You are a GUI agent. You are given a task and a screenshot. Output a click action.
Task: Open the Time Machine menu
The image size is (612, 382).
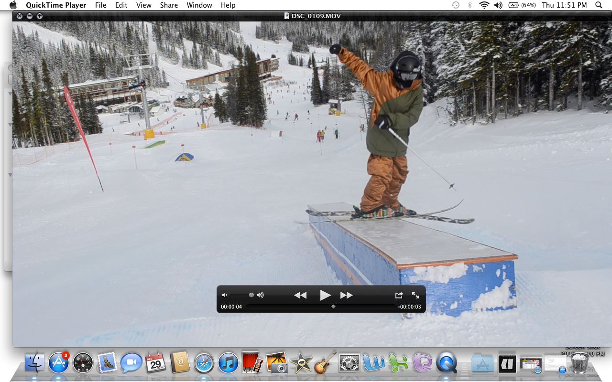click(x=454, y=5)
